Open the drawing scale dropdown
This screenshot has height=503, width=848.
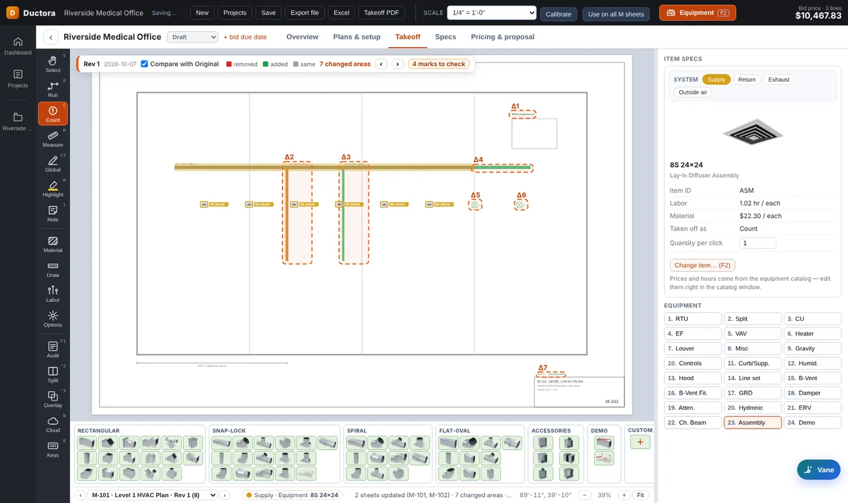point(491,13)
